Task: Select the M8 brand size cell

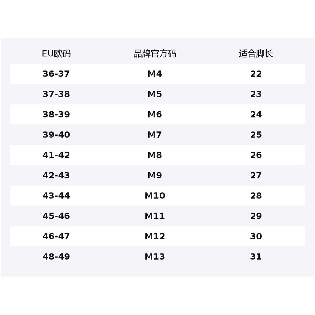Action: pyautogui.click(x=155, y=155)
